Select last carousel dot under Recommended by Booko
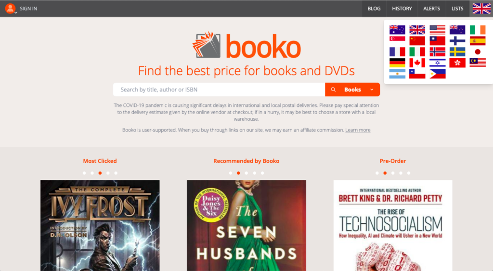Viewport: 493px width, 271px height. 262,173
